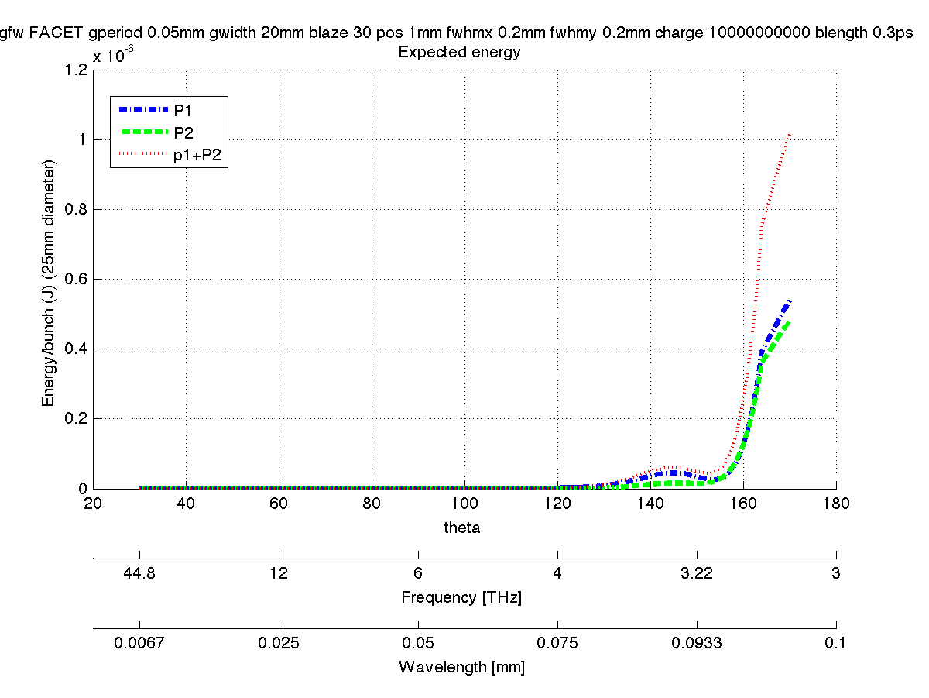Click the theta axis tick label 60
This screenshot has width=929, height=698.
tap(279, 504)
